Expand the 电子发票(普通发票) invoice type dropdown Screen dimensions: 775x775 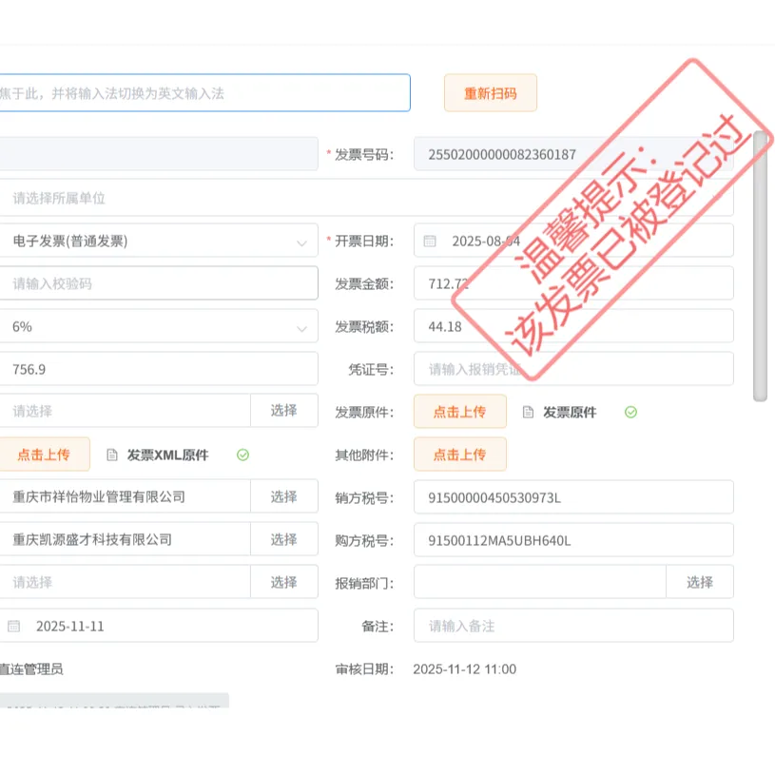(x=303, y=240)
